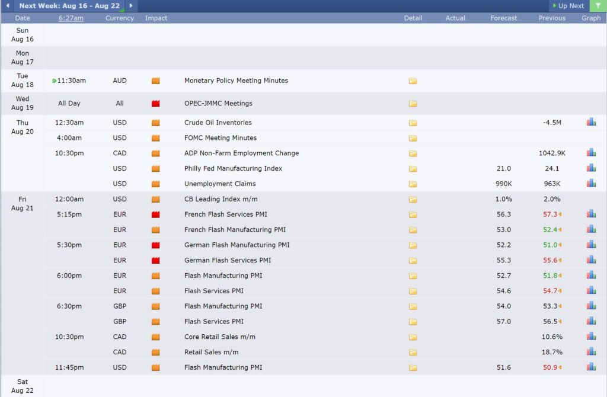Viewport: 607px width, 397px height.
Task: Go to next week arrow
Action: point(131,6)
